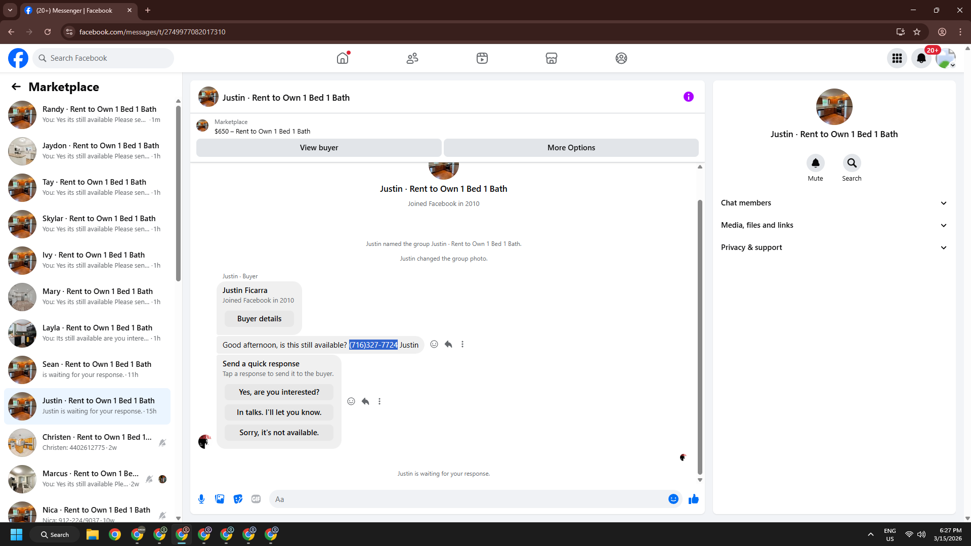Open the Marcus conversation
This screenshot has width=971, height=546.
point(87,479)
